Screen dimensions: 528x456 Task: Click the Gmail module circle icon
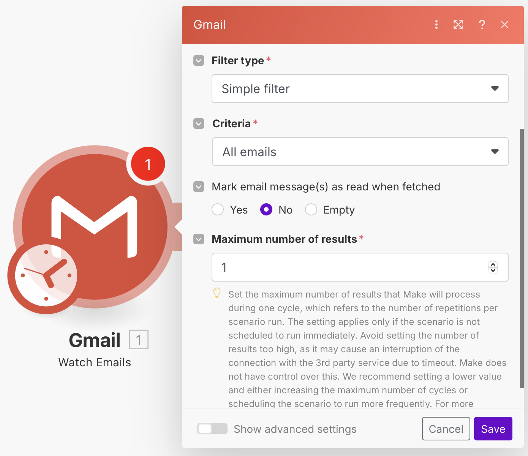[95, 227]
